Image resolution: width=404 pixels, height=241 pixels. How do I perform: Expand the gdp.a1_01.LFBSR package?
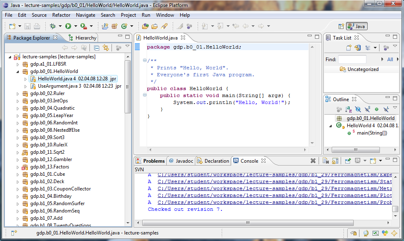pos(18,64)
